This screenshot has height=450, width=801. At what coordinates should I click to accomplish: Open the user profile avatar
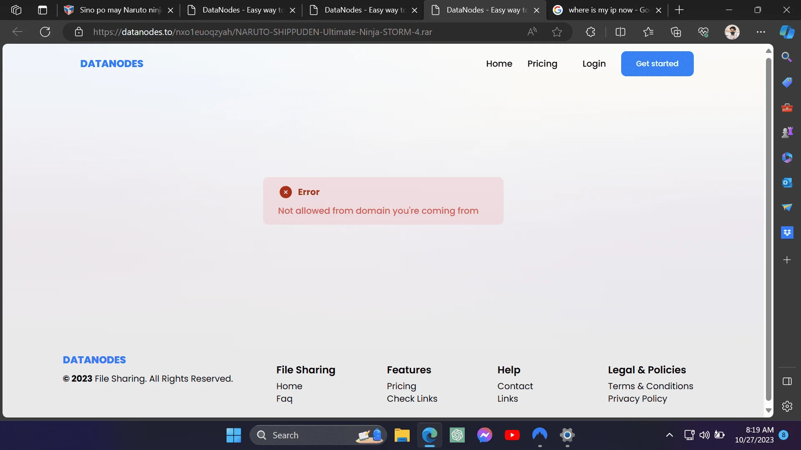(732, 32)
